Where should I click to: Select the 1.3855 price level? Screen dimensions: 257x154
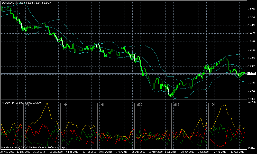coord(252,42)
